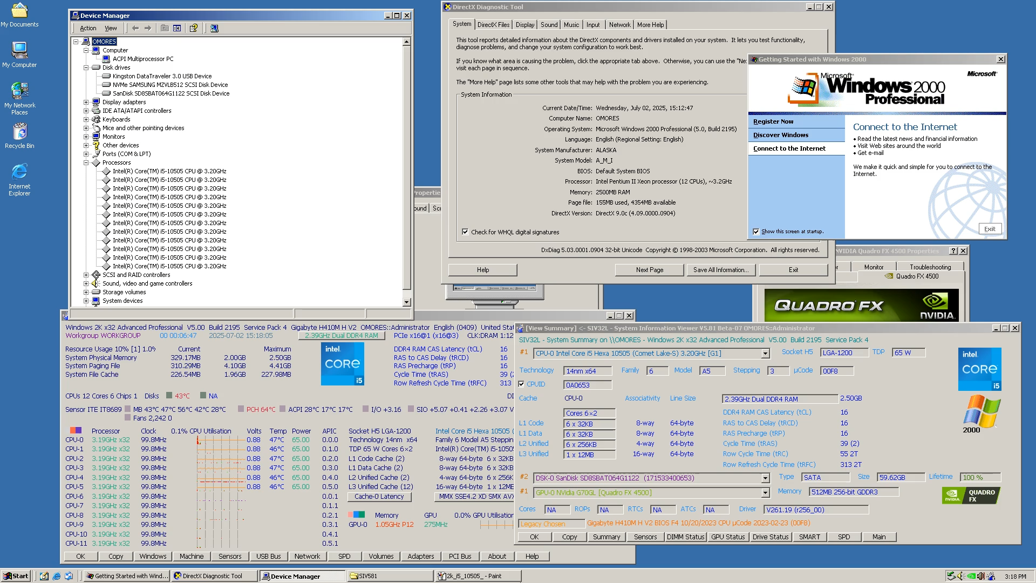Select NVMe SAMSUNG MZVLB512 SCSI Disk Device

[170, 85]
